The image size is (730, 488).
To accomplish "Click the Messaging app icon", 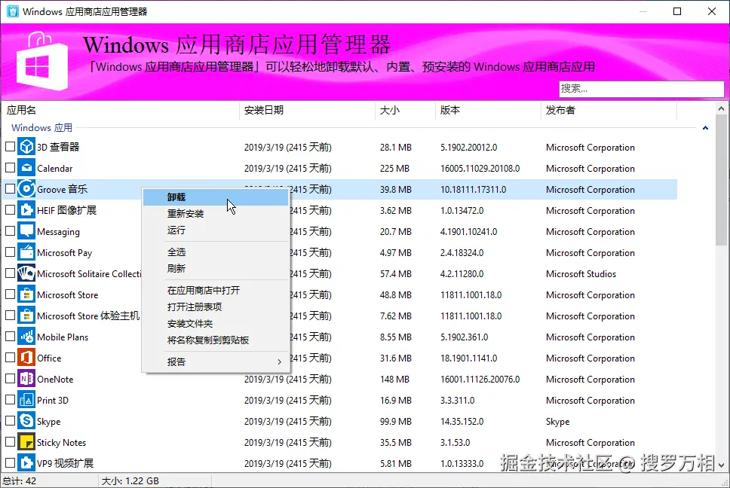I will 26,231.
